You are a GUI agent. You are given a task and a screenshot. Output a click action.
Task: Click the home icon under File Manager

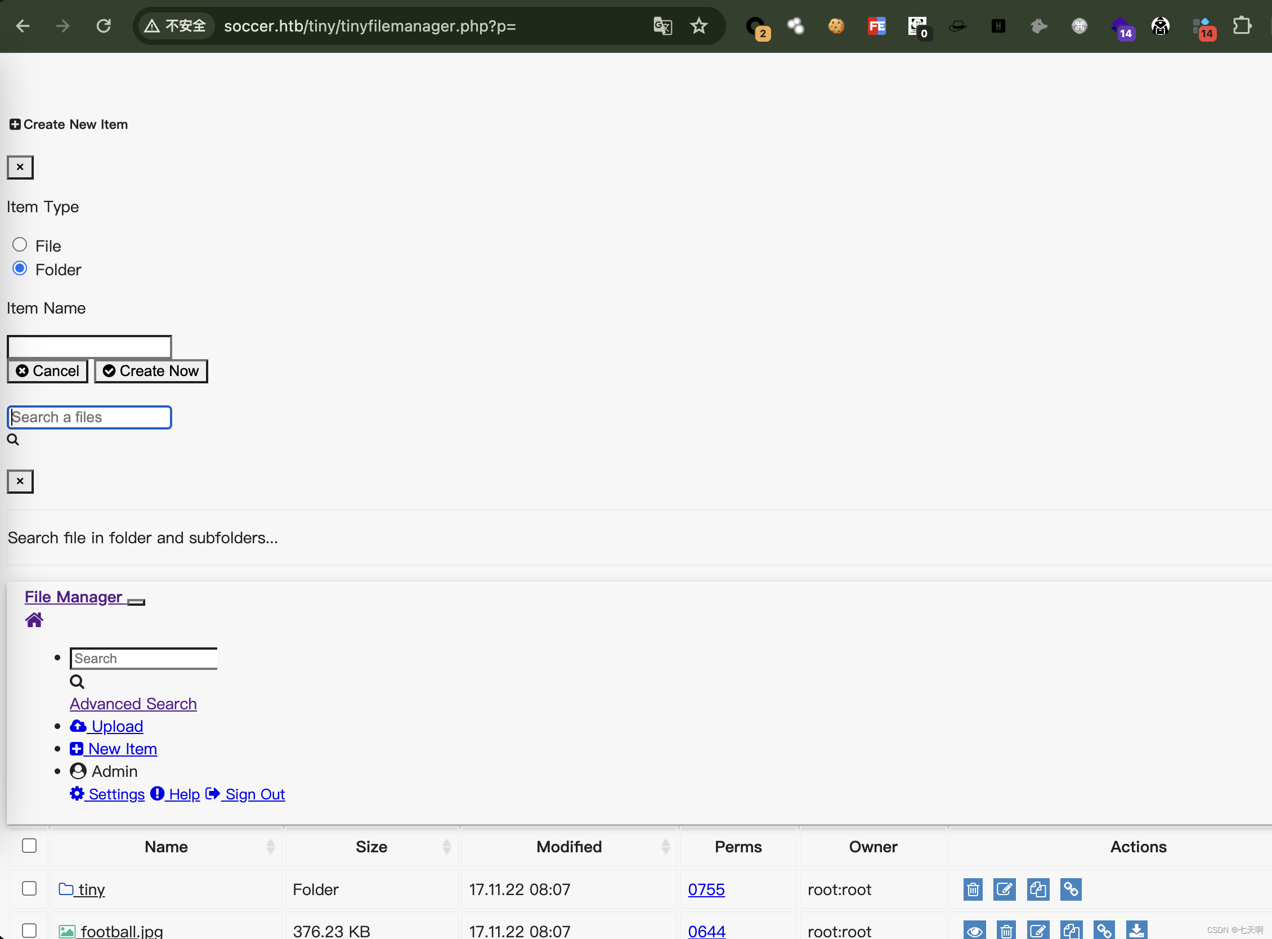click(34, 620)
